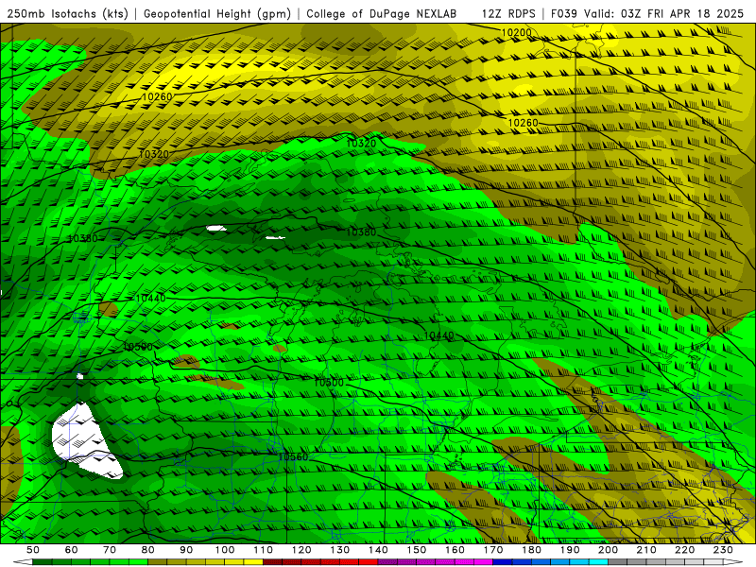Click the 190 knot colorbar label
This screenshot has width=756, height=567.
click(x=570, y=550)
